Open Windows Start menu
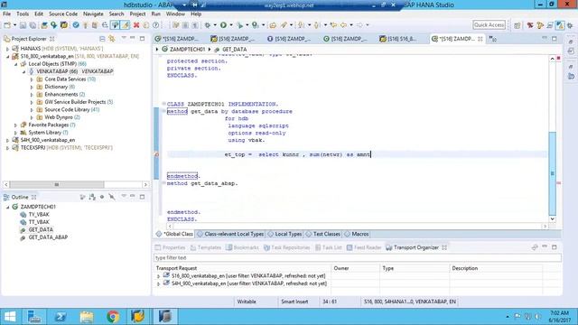 pos(10,317)
